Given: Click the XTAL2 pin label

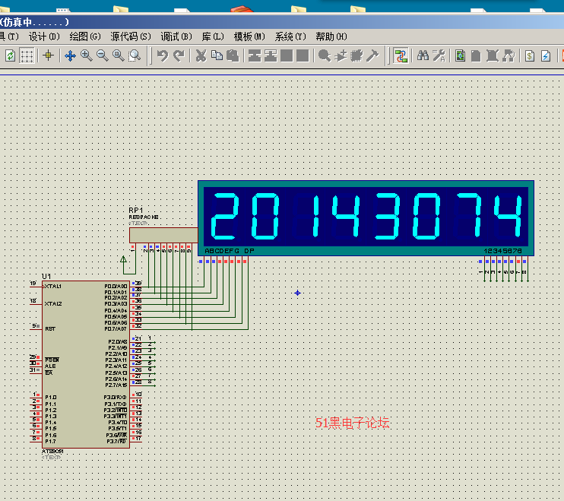Looking at the screenshot, I should click(x=53, y=303).
